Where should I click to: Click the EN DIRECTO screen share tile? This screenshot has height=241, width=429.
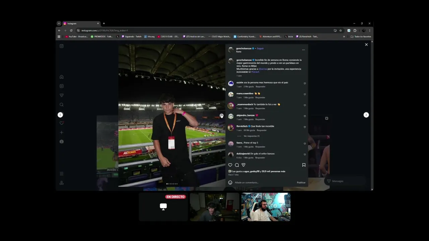[163, 207]
